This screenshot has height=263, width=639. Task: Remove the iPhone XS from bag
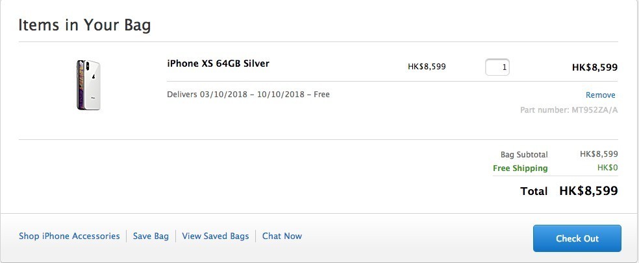600,95
